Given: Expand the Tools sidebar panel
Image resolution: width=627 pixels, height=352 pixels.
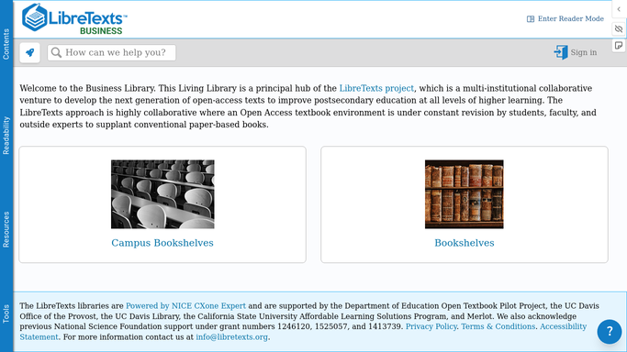Looking at the screenshot, I should tap(6, 313).
